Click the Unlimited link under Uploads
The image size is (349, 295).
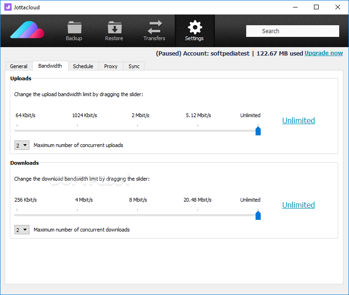coord(299,120)
